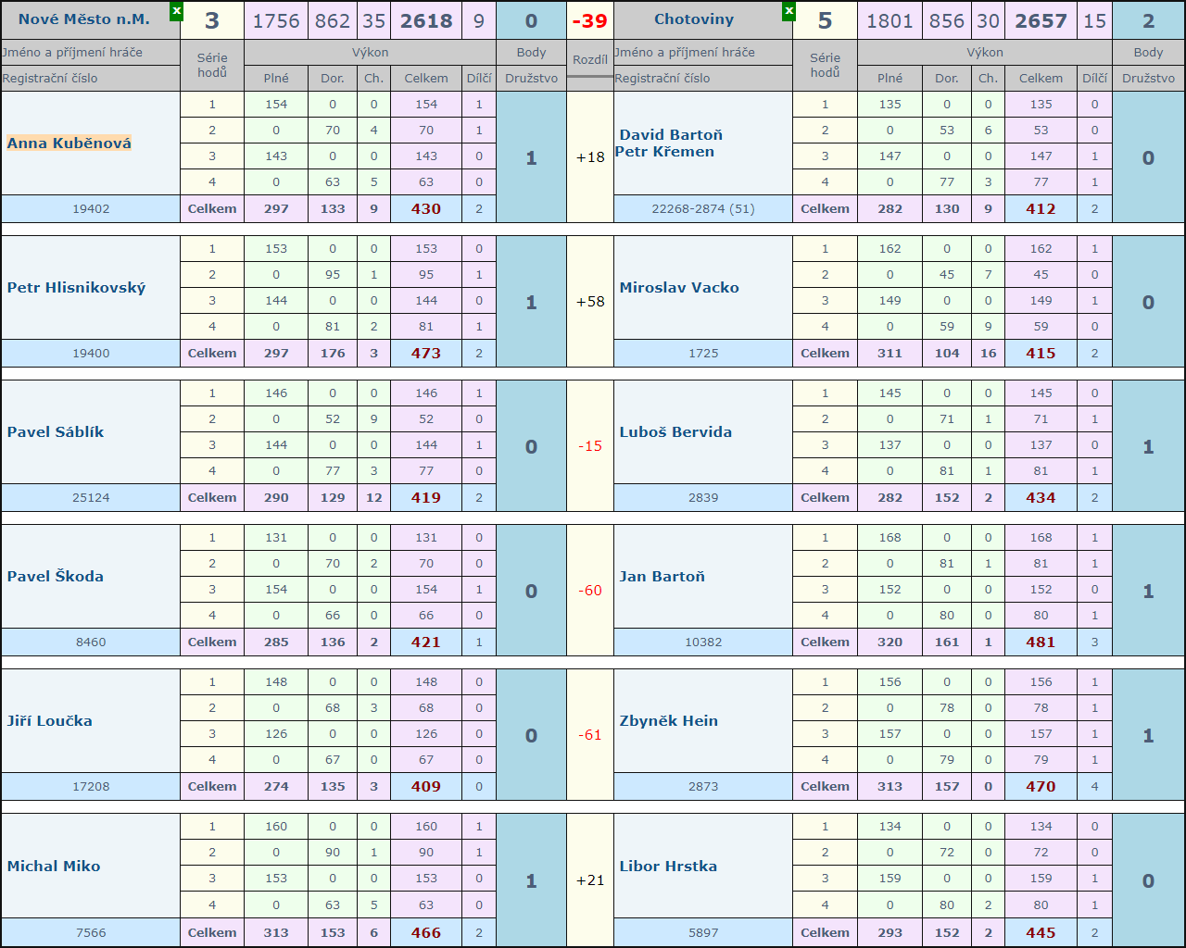Open player Pavel Sáblík
Screen dimensions: 1186x948
click(x=56, y=432)
